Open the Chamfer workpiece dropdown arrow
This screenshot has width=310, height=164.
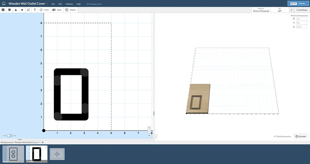[x=46, y=147]
